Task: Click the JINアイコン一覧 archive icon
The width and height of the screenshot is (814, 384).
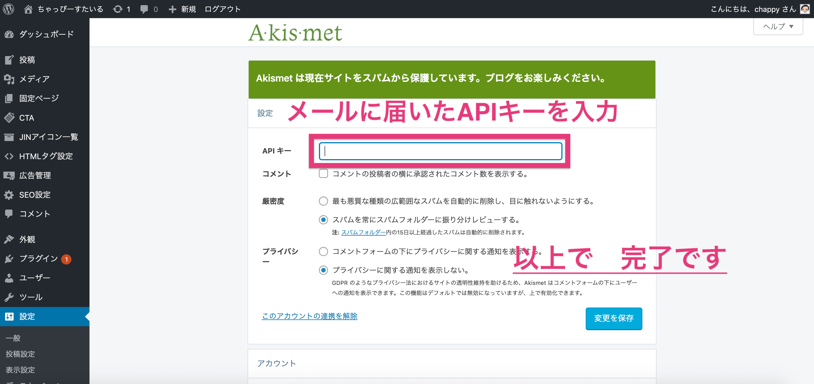Action: 9,137
